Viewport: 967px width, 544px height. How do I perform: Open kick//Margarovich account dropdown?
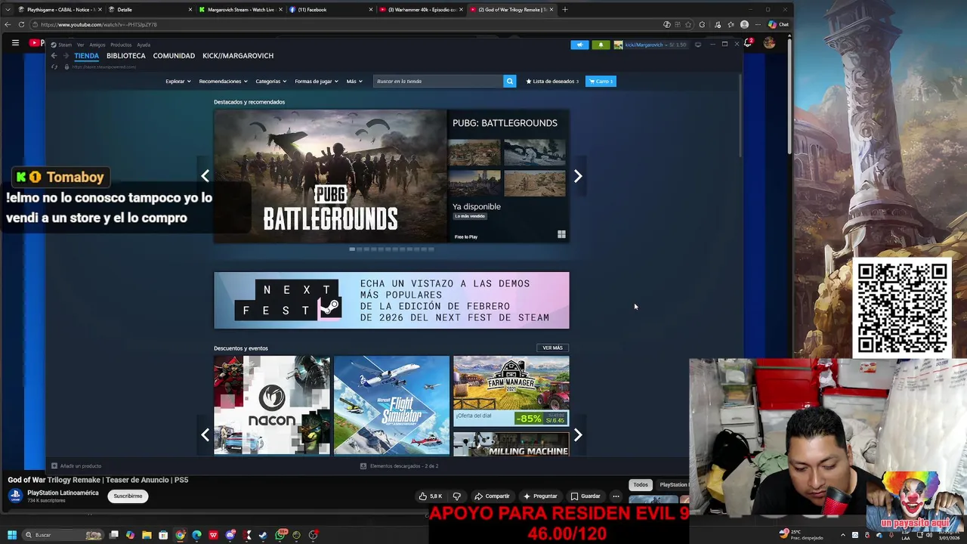650,45
